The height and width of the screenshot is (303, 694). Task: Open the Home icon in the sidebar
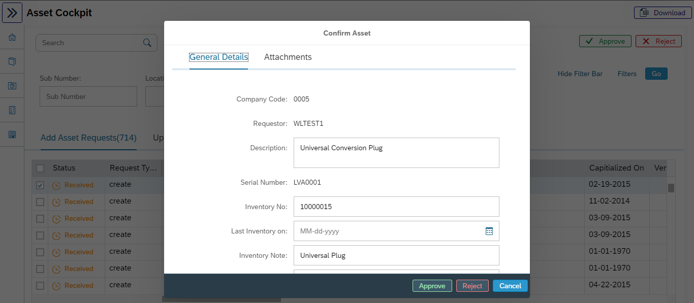pyautogui.click(x=12, y=37)
